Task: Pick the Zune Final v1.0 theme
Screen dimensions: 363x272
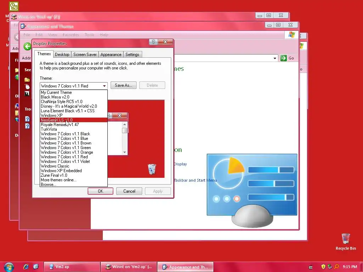Action: tap(74, 175)
